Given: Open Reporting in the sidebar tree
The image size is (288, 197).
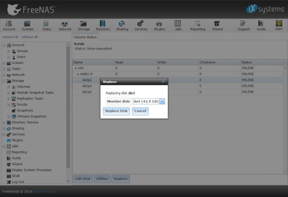Looking at the screenshot, I should point(19,152).
